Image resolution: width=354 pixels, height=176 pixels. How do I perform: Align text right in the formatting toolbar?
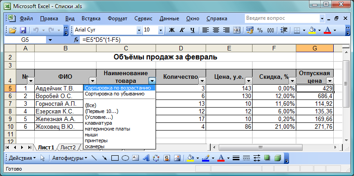226,30
